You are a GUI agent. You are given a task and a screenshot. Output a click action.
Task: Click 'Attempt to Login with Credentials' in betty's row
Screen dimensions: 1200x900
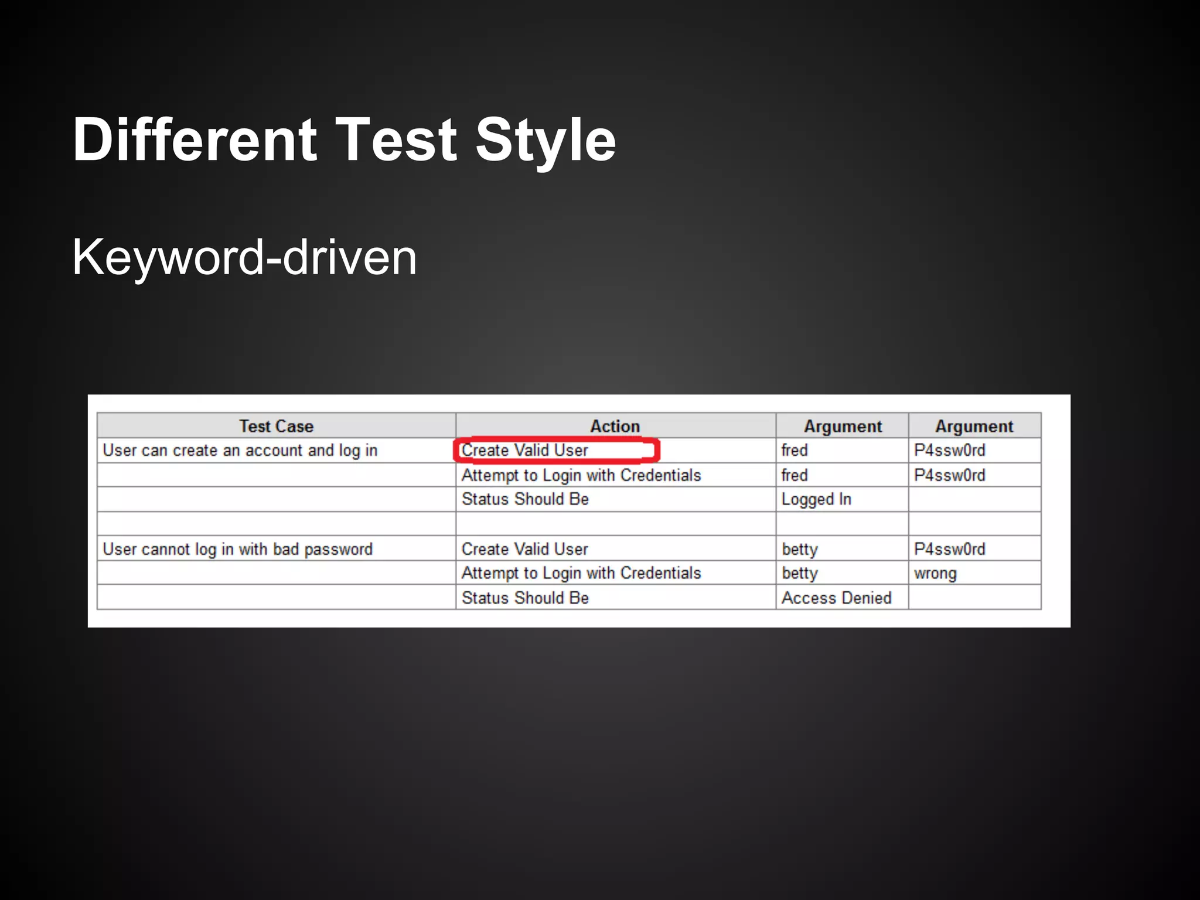click(581, 573)
